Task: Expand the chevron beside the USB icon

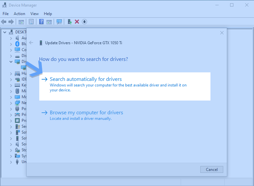Action: click(11, 162)
